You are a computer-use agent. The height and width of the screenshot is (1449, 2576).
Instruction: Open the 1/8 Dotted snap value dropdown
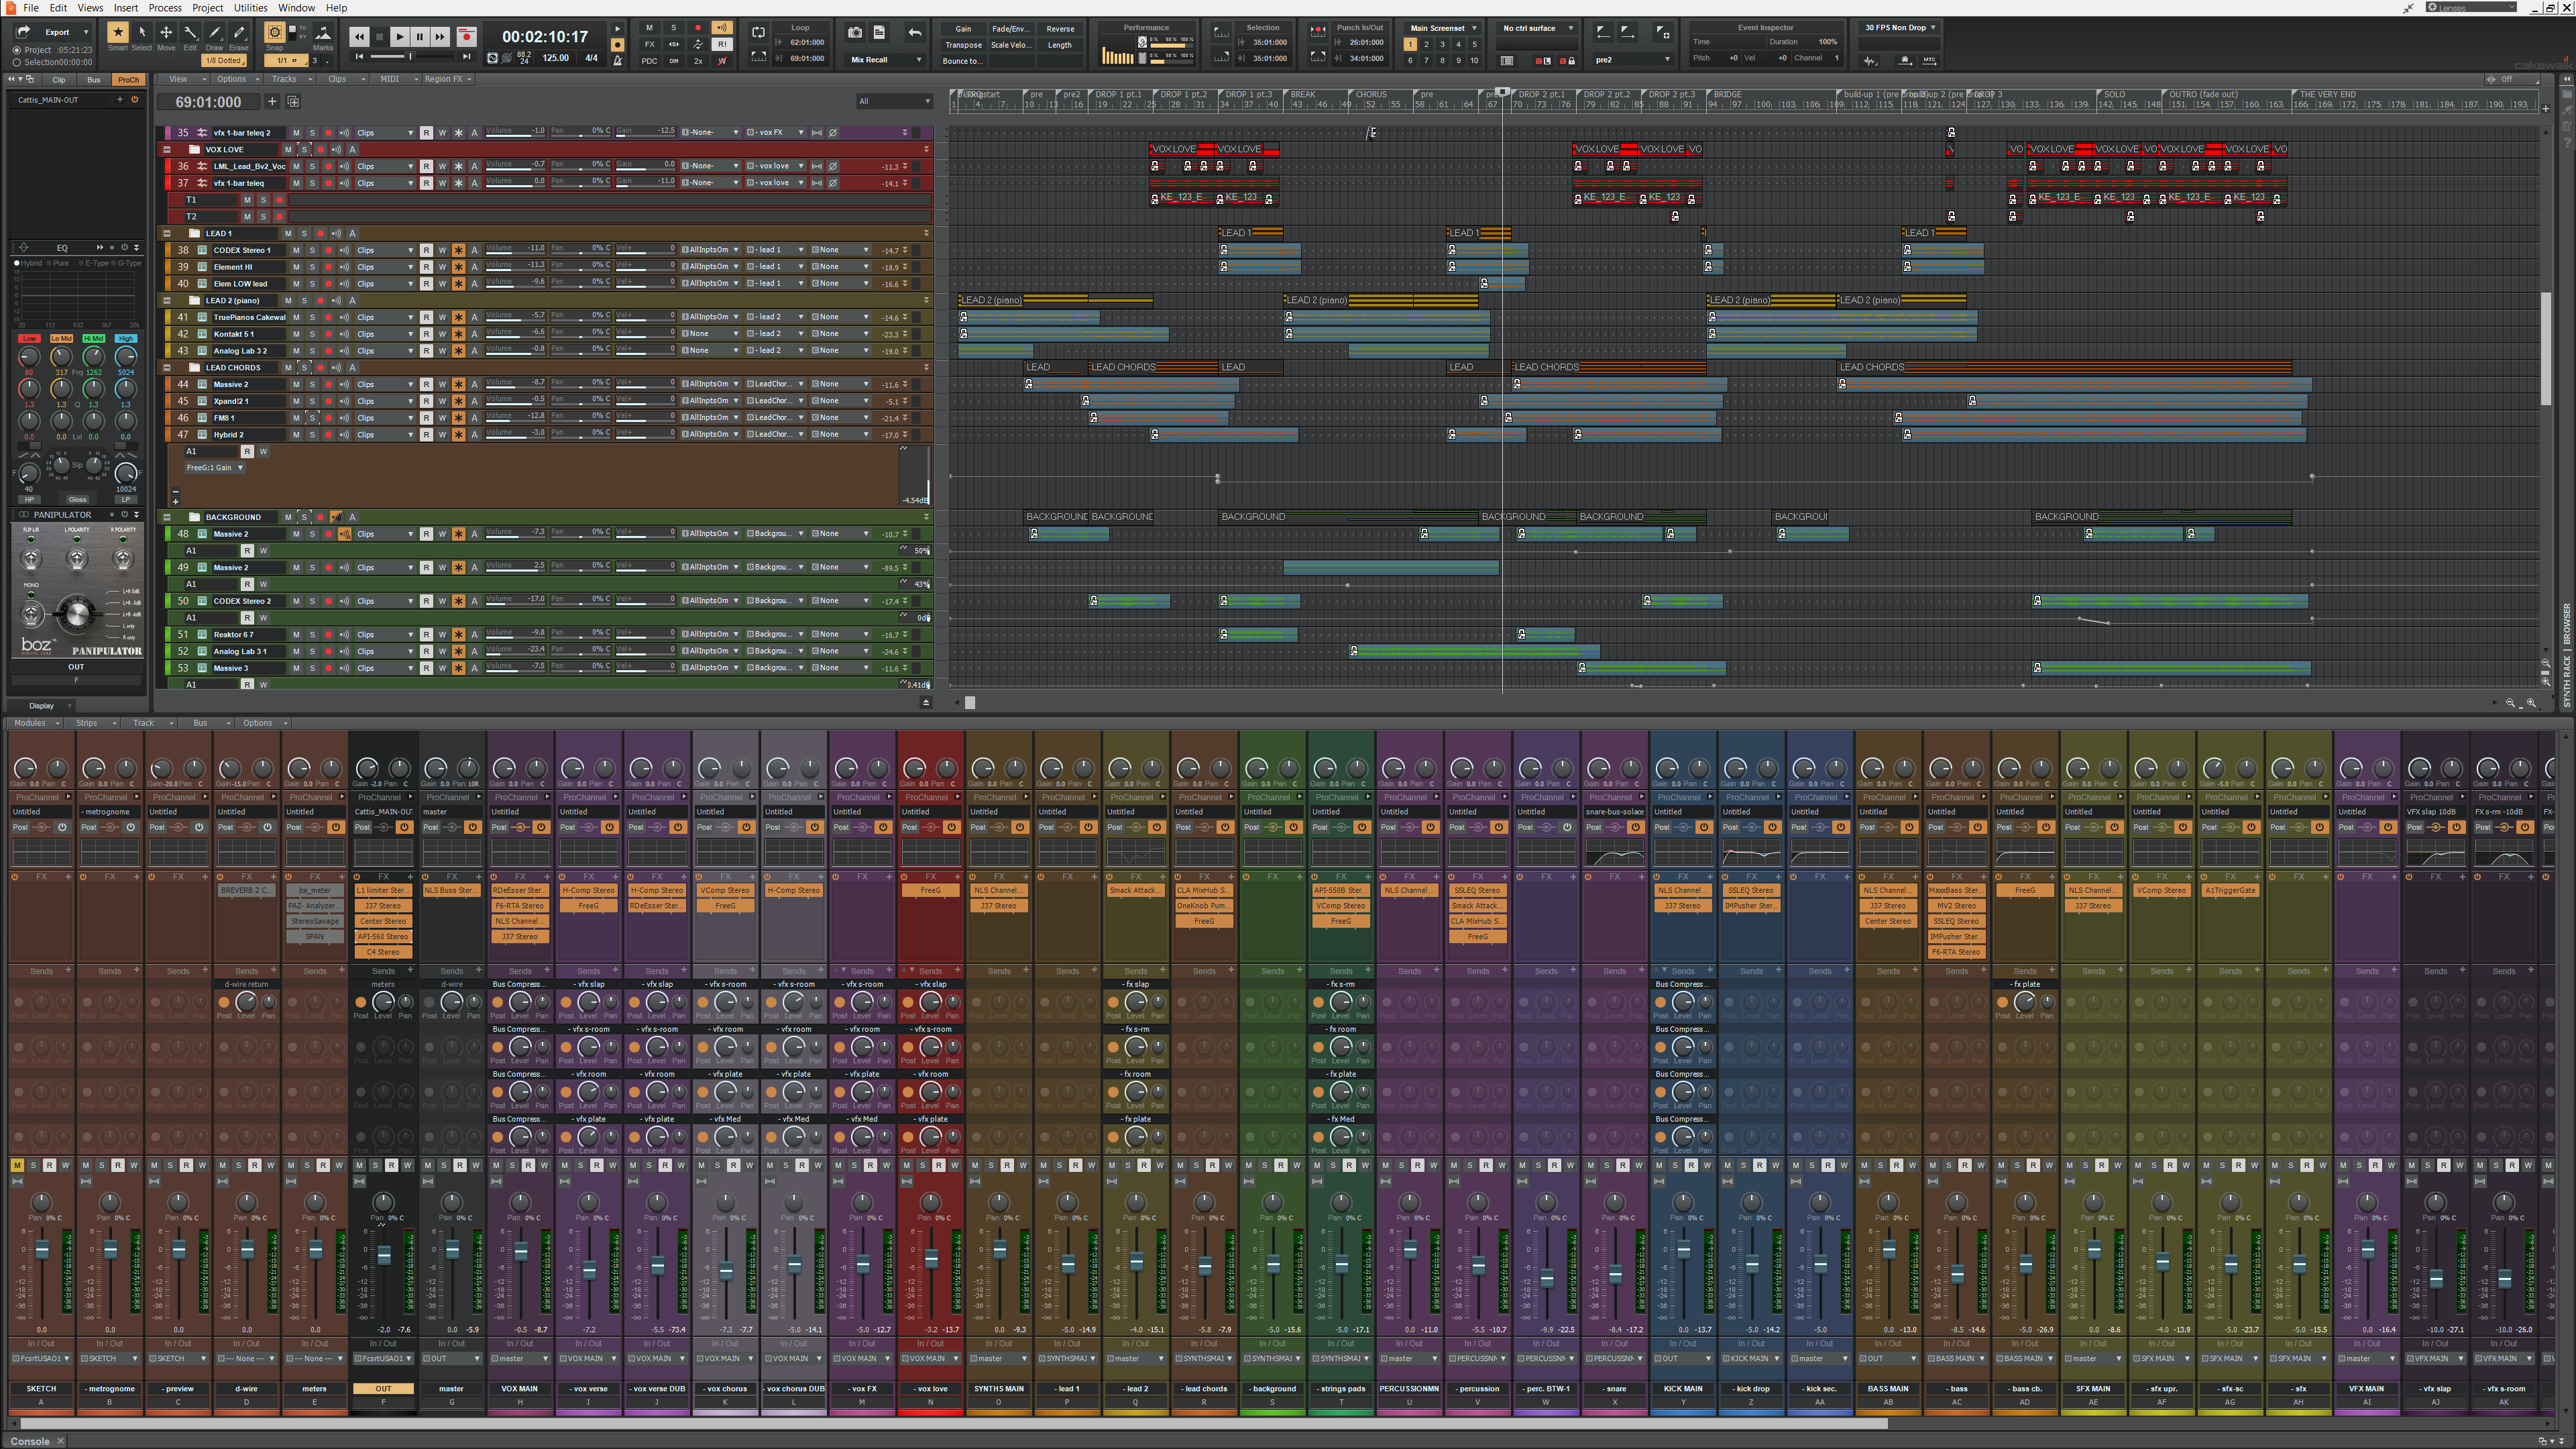click(x=224, y=61)
